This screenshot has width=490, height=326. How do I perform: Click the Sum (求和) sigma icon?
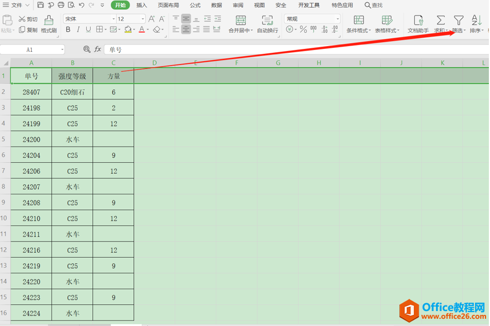tap(440, 21)
